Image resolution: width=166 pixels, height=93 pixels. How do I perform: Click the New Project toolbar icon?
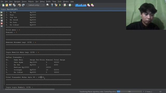tap(7, 5)
